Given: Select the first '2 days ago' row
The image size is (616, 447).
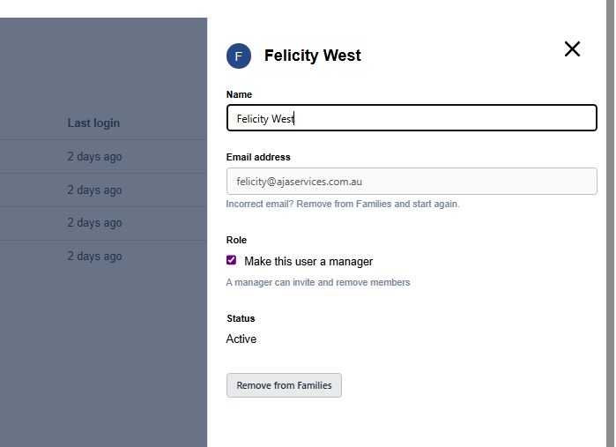Looking at the screenshot, I should (94, 157).
